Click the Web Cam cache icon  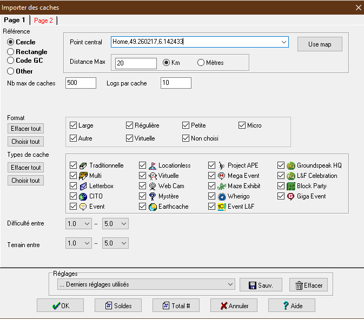pos(153,186)
